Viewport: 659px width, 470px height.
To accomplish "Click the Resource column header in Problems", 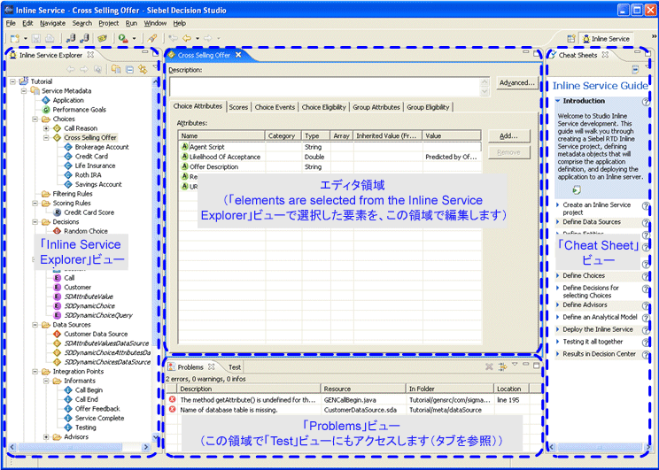I will point(362,389).
